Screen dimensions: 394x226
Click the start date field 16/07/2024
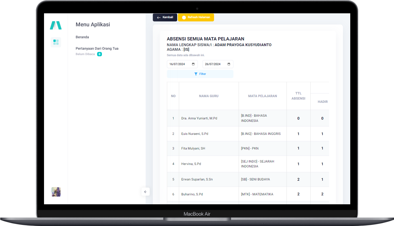click(178, 64)
